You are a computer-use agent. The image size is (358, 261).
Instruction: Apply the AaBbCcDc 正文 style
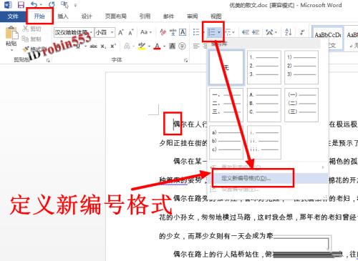coord(328,39)
